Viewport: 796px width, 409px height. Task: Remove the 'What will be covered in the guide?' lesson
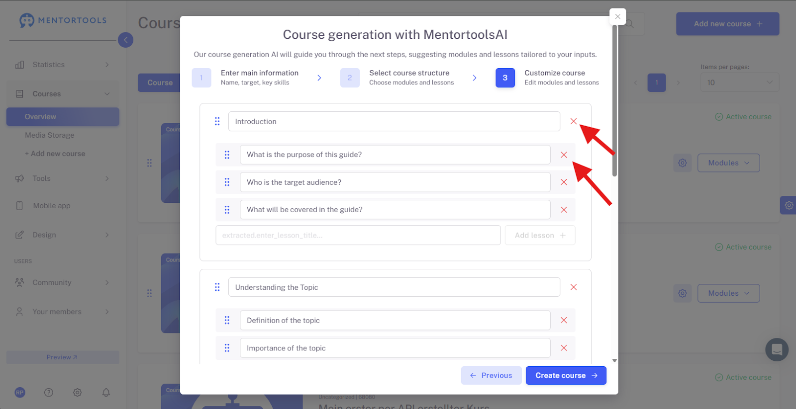pyautogui.click(x=564, y=210)
